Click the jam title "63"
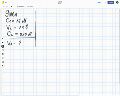The height and width of the screenshot is (96, 120). click(6, 2)
